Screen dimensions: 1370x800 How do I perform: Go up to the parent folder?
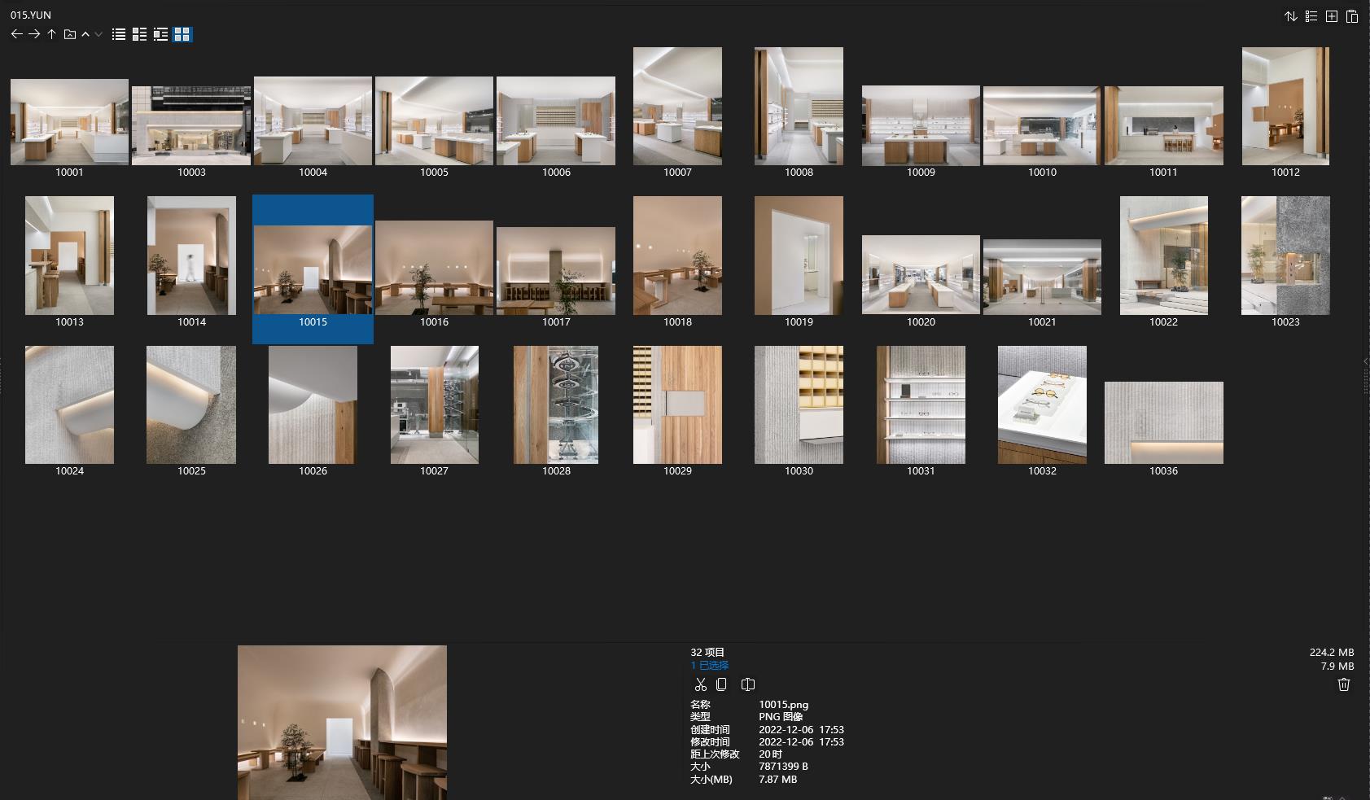coord(51,34)
